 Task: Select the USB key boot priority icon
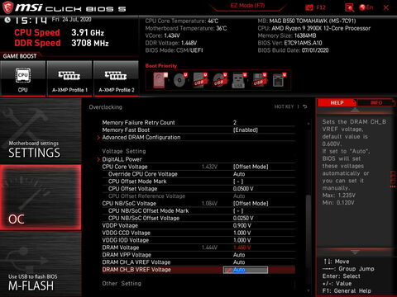239,80
